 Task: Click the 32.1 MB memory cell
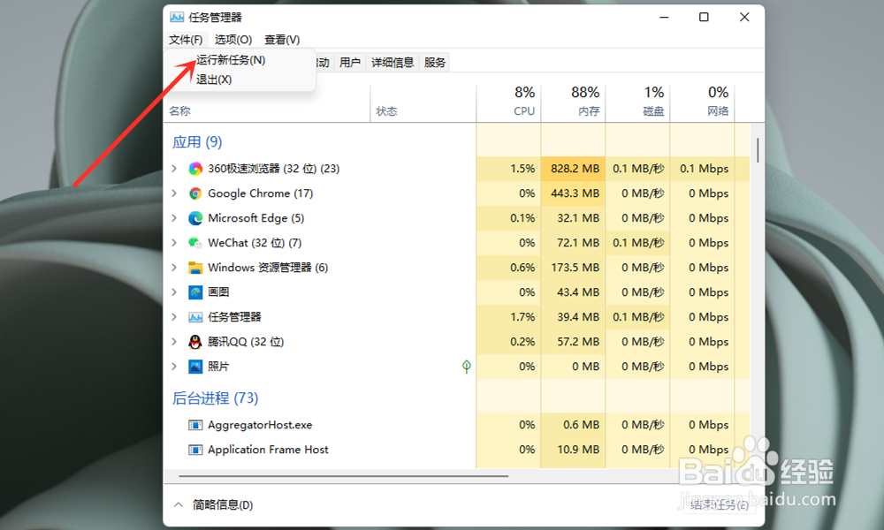574,218
